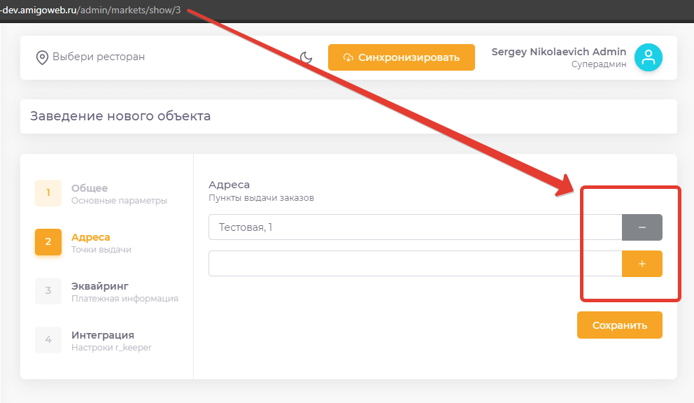Click the browser address bar URL
Screen dimensions: 694x403
point(95,10)
